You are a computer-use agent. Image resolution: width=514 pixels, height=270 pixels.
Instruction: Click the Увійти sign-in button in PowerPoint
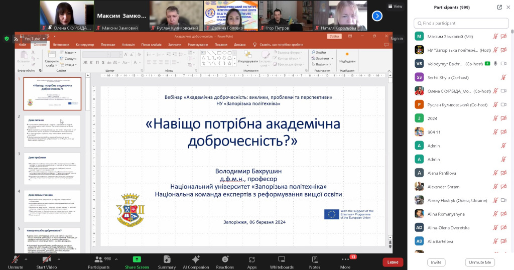tap(334, 36)
